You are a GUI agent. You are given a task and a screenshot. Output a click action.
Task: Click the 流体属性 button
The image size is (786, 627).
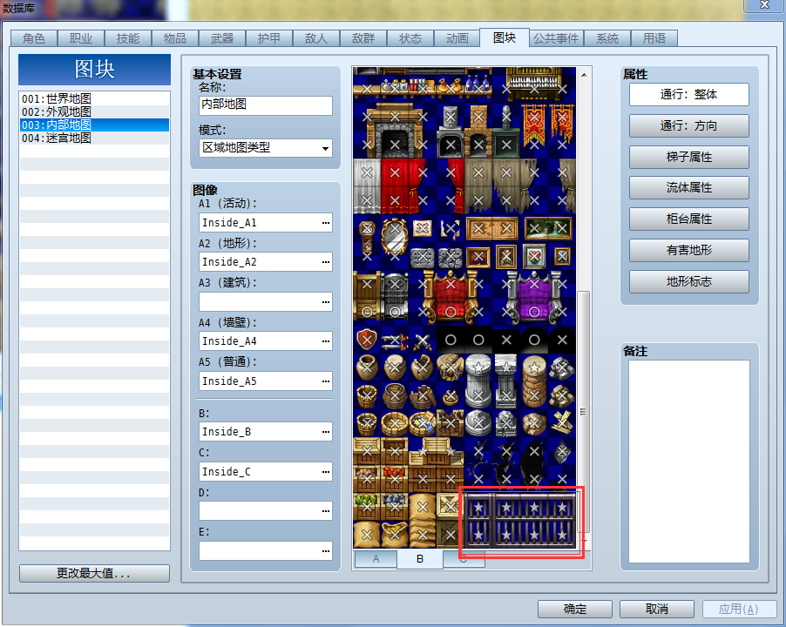point(688,188)
